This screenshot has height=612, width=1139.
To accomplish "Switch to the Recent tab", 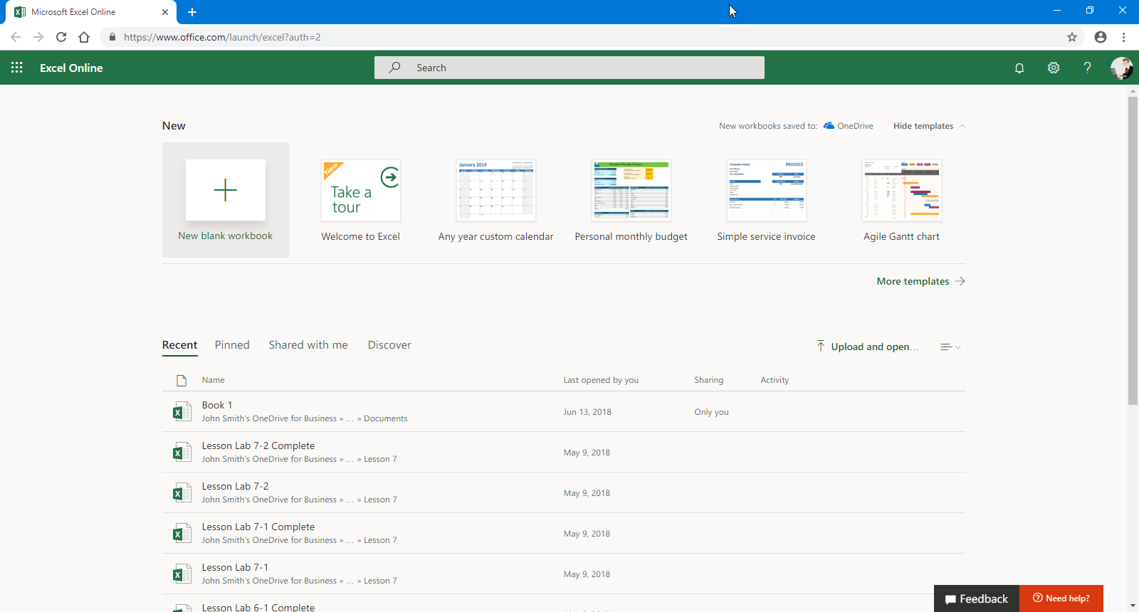I will pyautogui.click(x=179, y=345).
